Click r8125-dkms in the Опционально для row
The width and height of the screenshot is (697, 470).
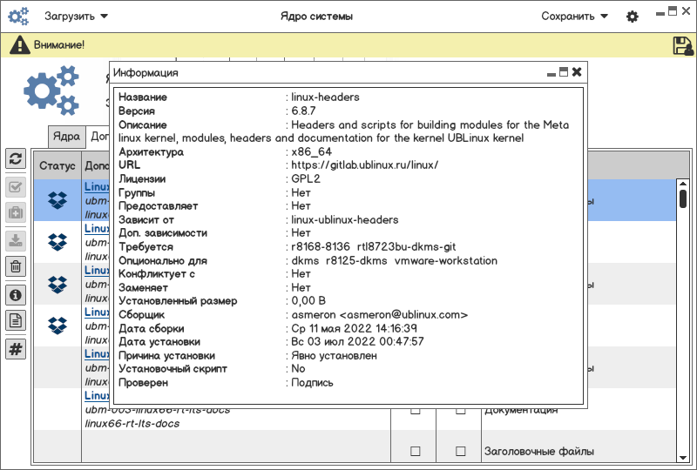356,260
